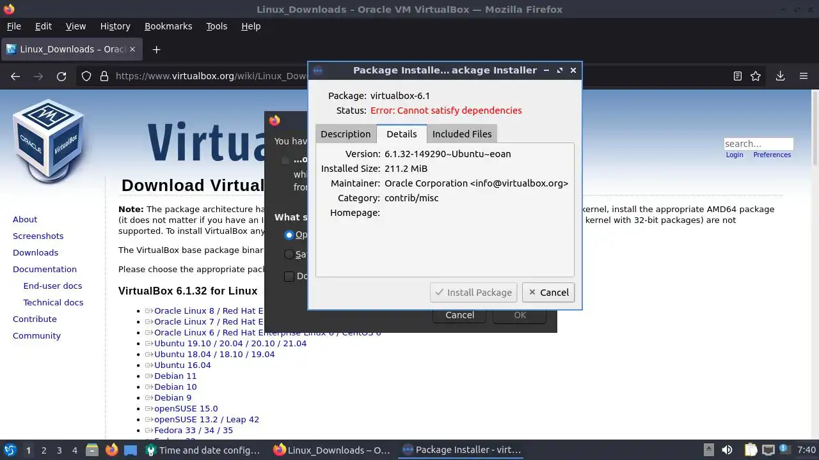This screenshot has width=819, height=460.
Task: Open End-user docs link
Action: click(52, 286)
